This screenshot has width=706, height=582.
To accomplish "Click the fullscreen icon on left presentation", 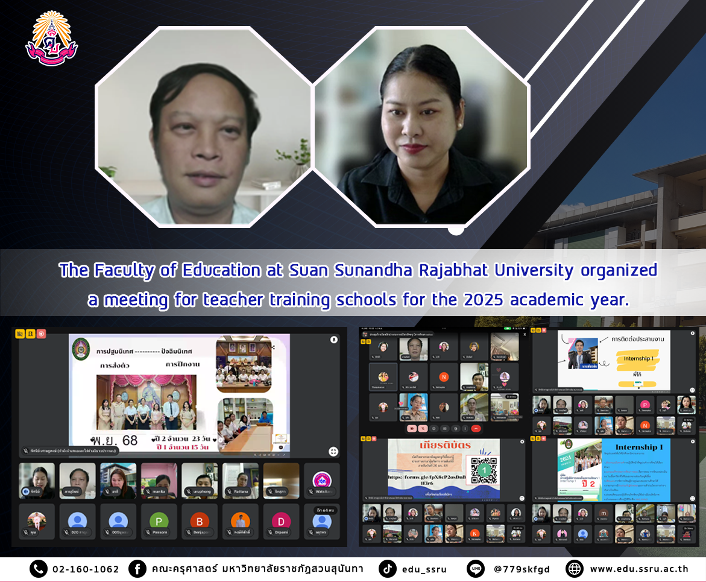I will [333, 451].
